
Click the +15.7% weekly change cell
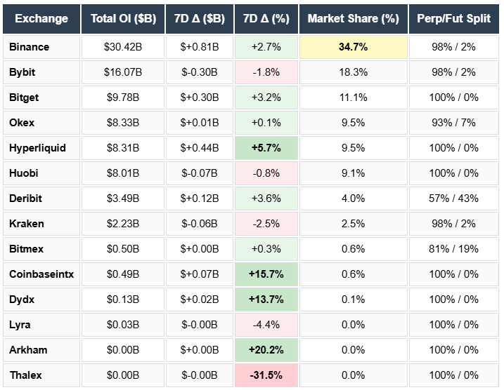click(x=266, y=274)
